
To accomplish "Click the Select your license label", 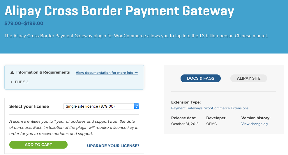I will [x=29, y=106].
